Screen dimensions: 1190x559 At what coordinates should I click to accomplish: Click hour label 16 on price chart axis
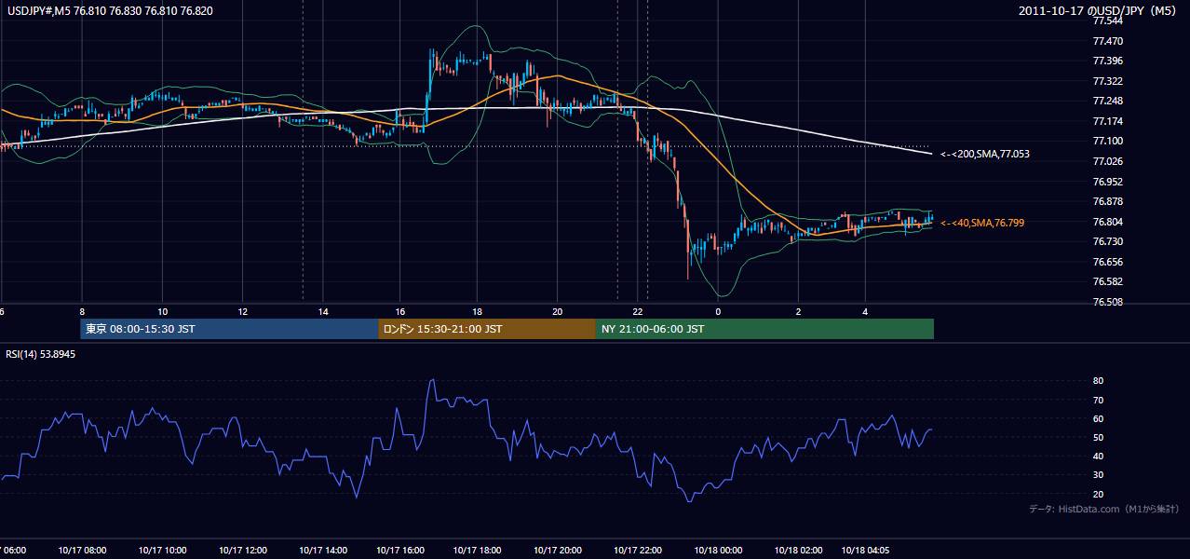(x=399, y=311)
